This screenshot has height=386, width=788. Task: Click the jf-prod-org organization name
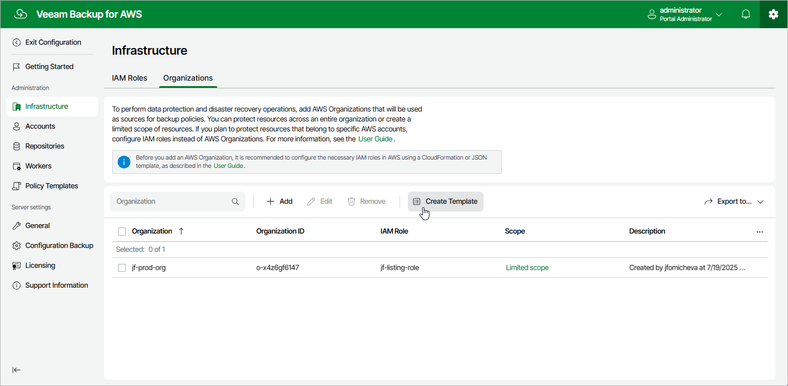coord(149,268)
